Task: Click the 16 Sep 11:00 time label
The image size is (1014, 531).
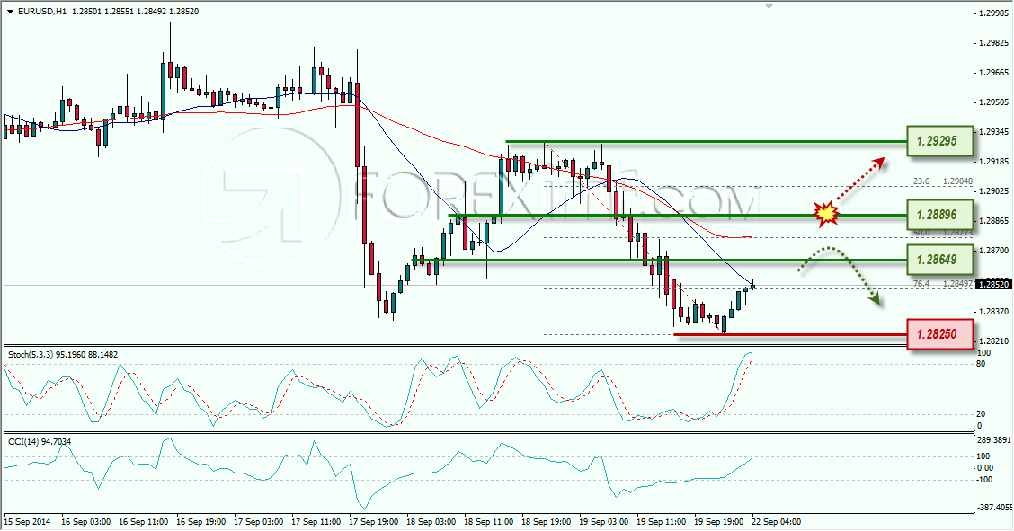Action: 144,521
